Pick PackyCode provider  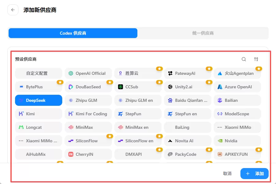coord(188,154)
